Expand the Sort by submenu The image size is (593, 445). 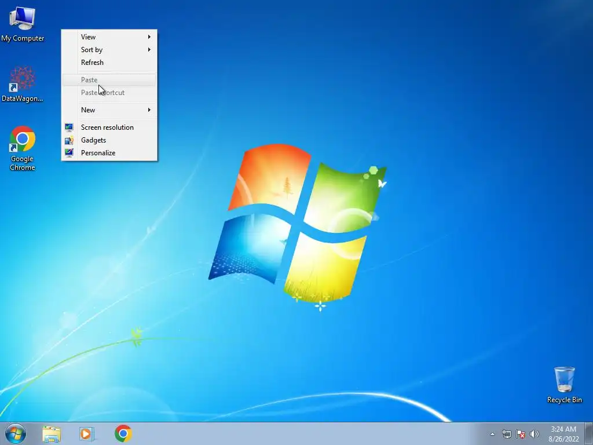[x=109, y=50]
